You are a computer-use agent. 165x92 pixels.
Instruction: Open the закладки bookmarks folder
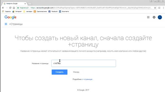[28, 11]
